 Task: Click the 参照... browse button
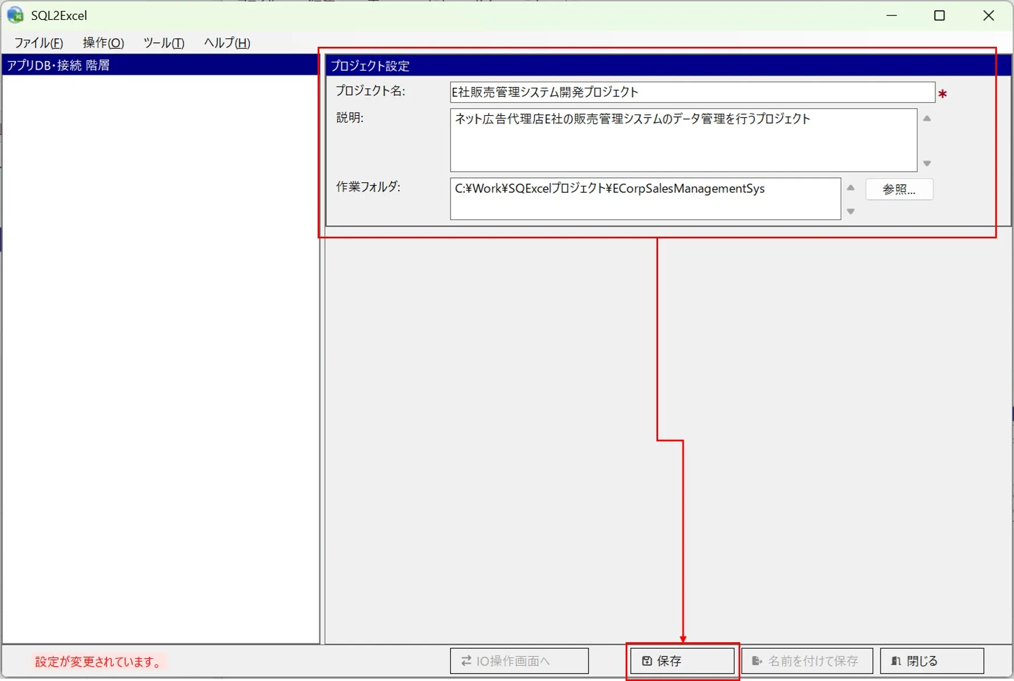[x=899, y=189]
